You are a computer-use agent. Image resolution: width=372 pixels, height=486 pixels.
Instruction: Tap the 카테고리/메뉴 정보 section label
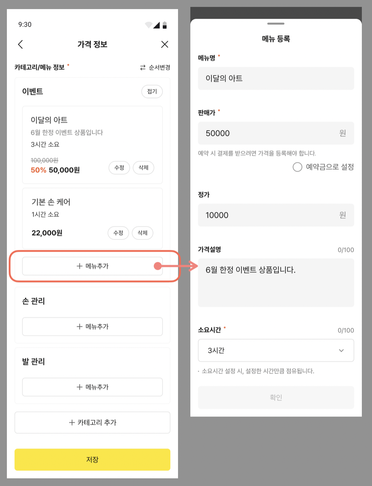[x=40, y=67]
